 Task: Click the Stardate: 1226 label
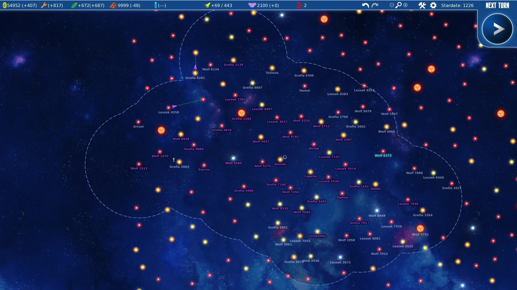tap(457, 5)
